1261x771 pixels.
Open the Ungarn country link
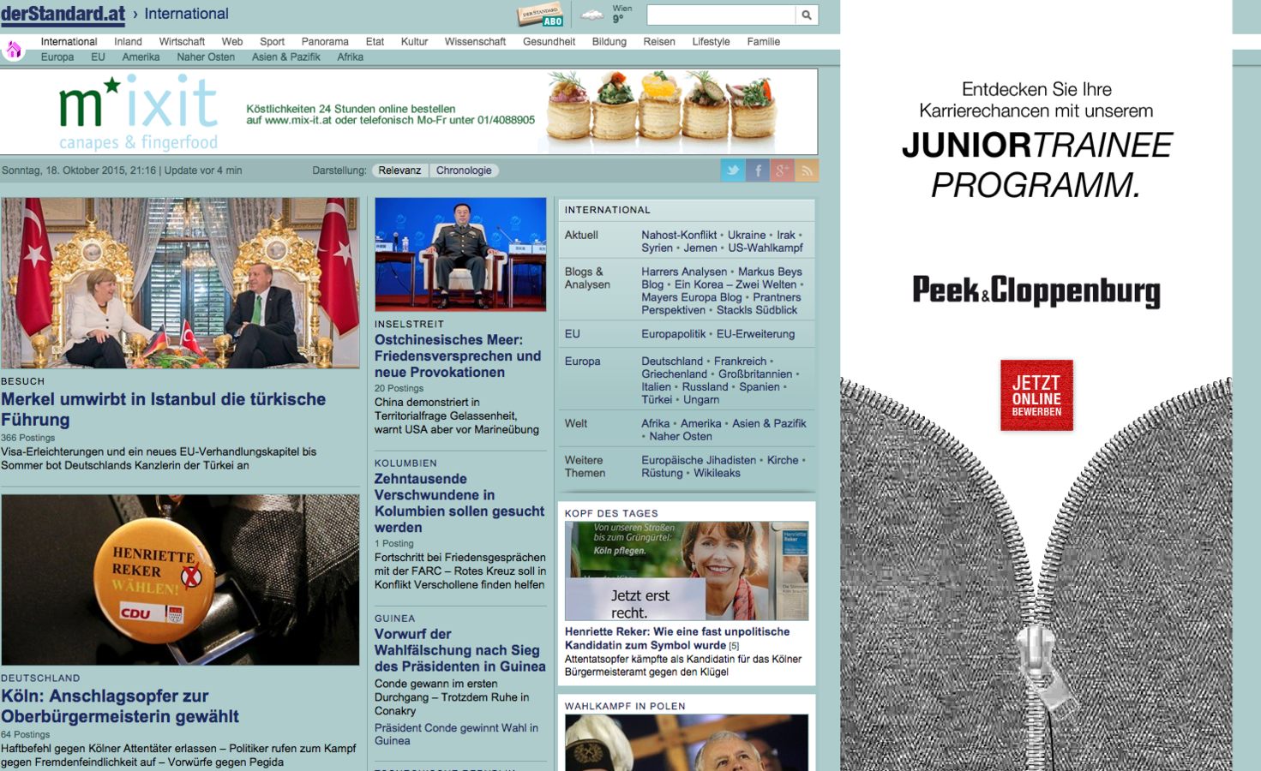[701, 400]
